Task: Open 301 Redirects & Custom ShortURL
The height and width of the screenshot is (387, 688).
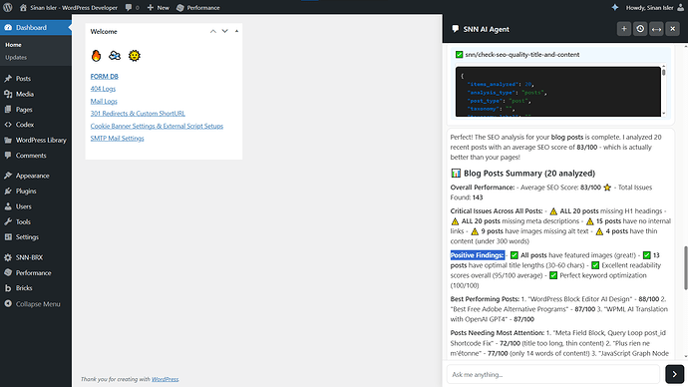Action: (138, 113)
